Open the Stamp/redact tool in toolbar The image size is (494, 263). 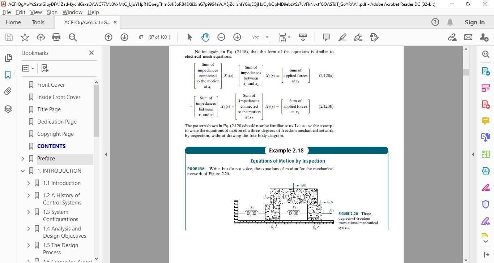tap(374, 37)
